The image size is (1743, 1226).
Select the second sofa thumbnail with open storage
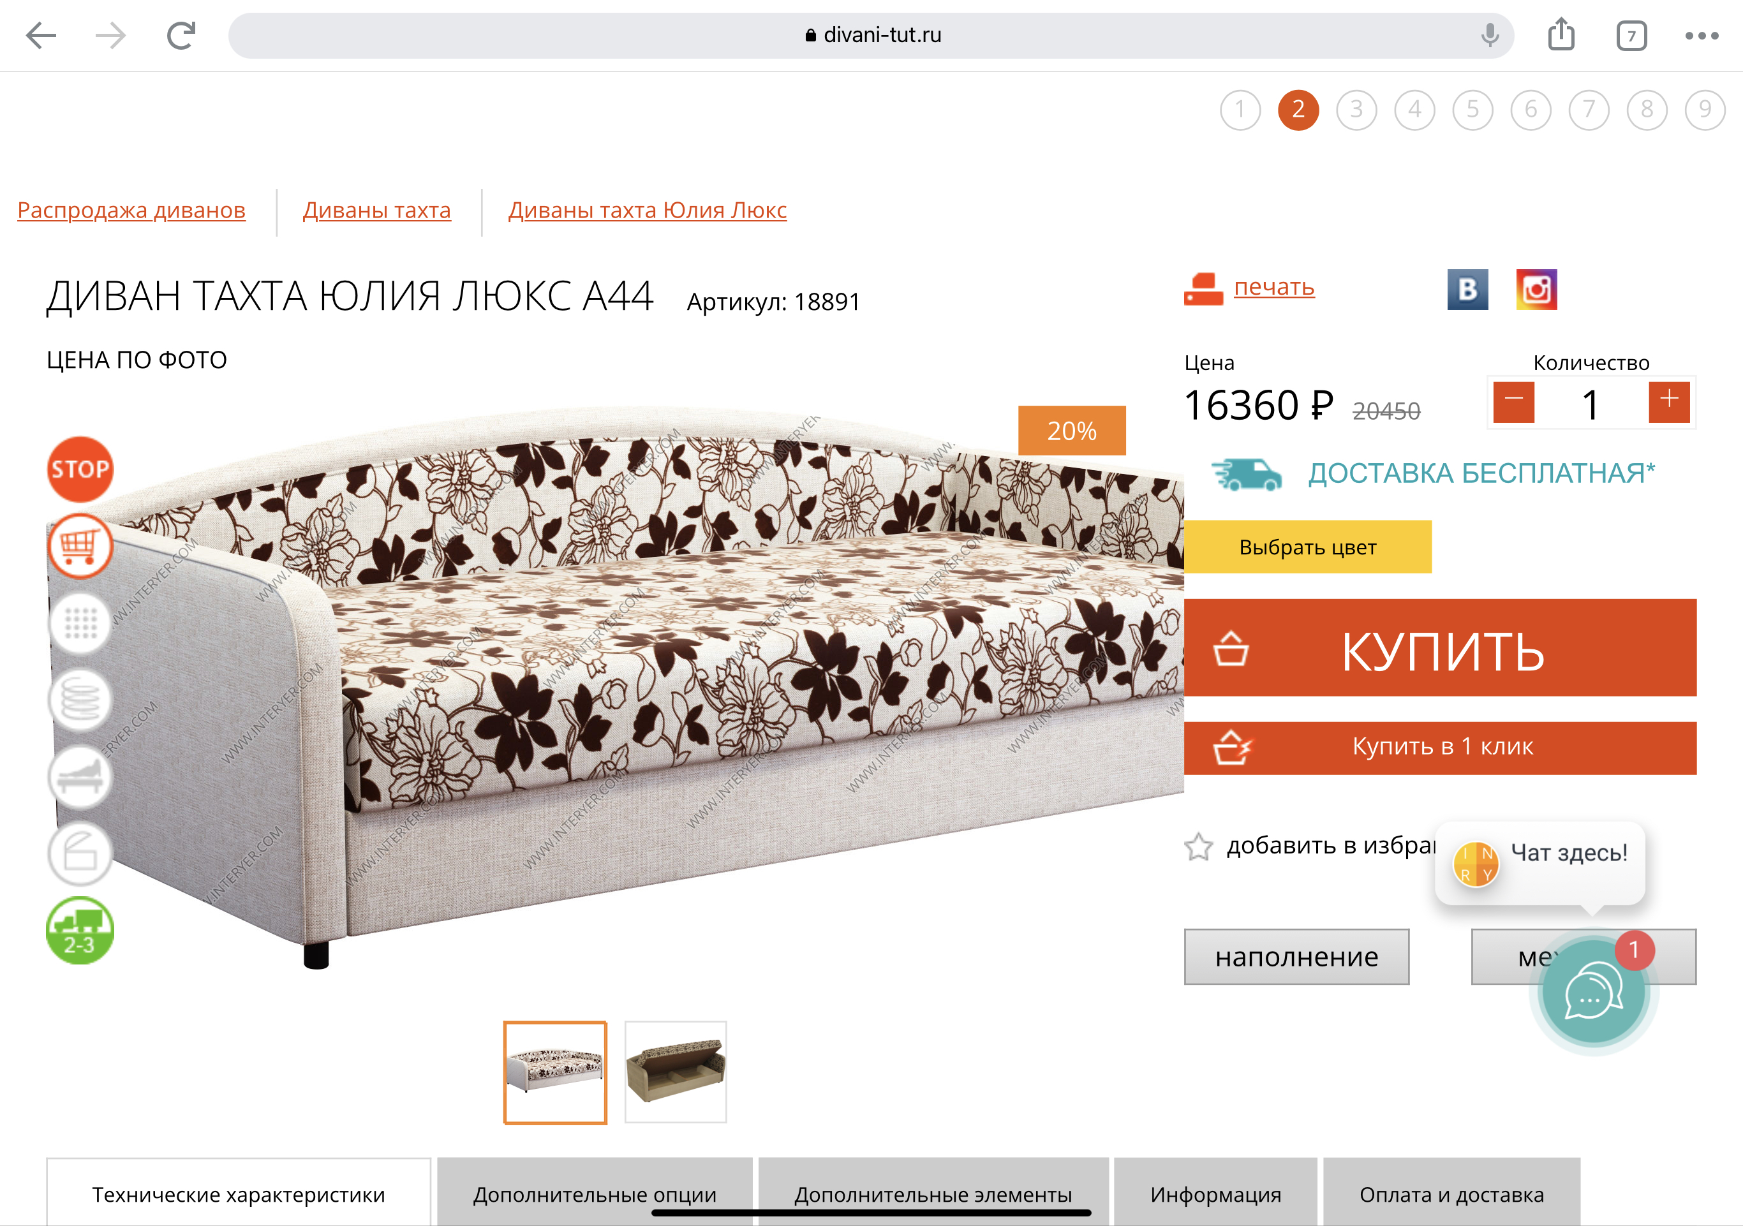coord(676,1072)
